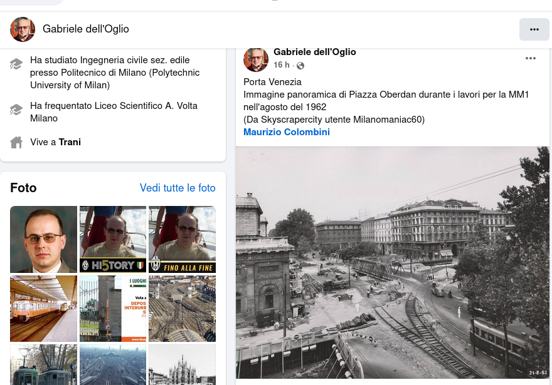Image resolution: width=552 pixels, height=385 pixels.
Task: Open the Trani city link
Action: [70, 142]
